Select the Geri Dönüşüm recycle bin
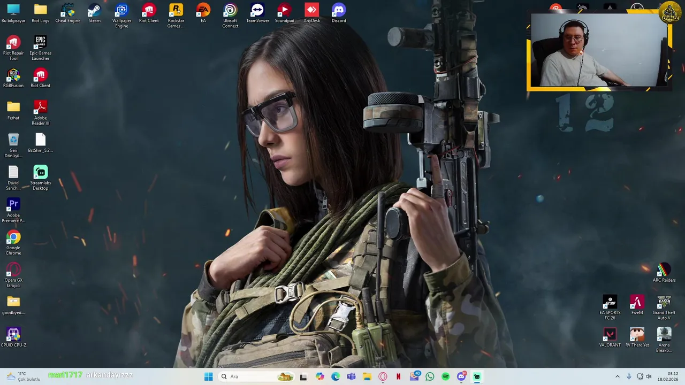 pyautogui.click(x=13, y=145)
